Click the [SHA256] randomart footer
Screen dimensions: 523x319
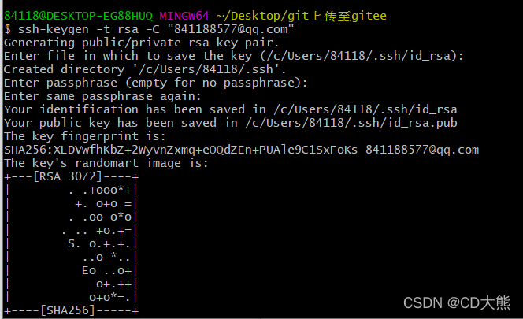click(71, 310)
